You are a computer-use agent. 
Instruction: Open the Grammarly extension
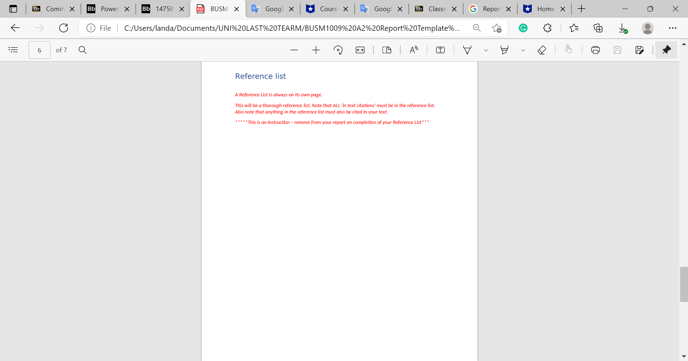pos(523,28)
